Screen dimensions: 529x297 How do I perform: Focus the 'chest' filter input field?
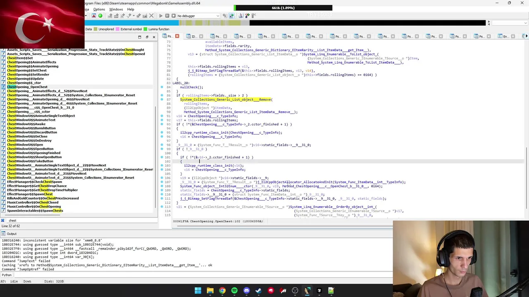tap(82, 221)
